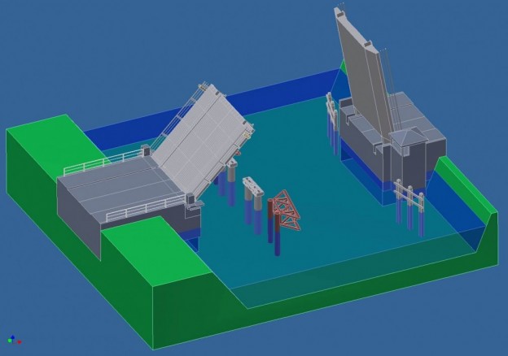The height and width of the screenshot is (356, 508).
Task: Select the raised right bascule bridge leaf
Action: (364, 75)
